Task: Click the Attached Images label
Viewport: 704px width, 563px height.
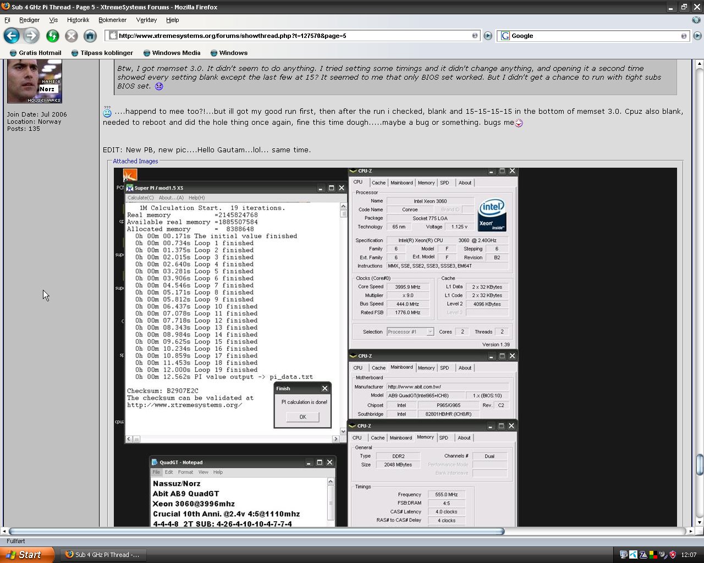Action: (x=135, y=161)
